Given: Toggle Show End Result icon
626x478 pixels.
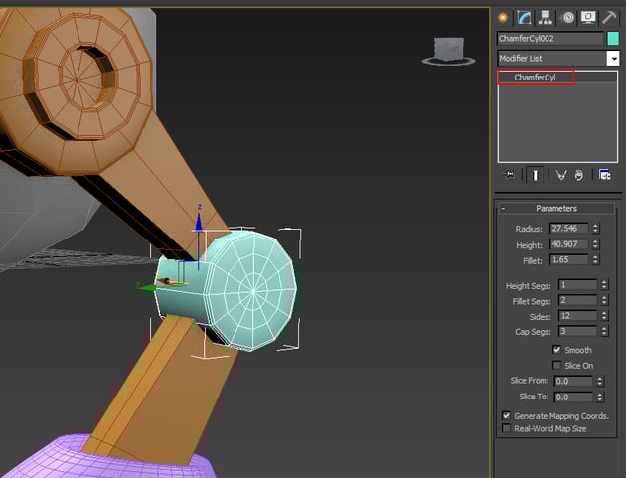Looking at the screenshot, I should pos(535,174).
